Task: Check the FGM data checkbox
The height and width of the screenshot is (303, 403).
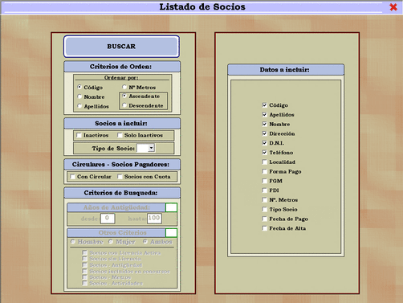Action: coord(265,181)
